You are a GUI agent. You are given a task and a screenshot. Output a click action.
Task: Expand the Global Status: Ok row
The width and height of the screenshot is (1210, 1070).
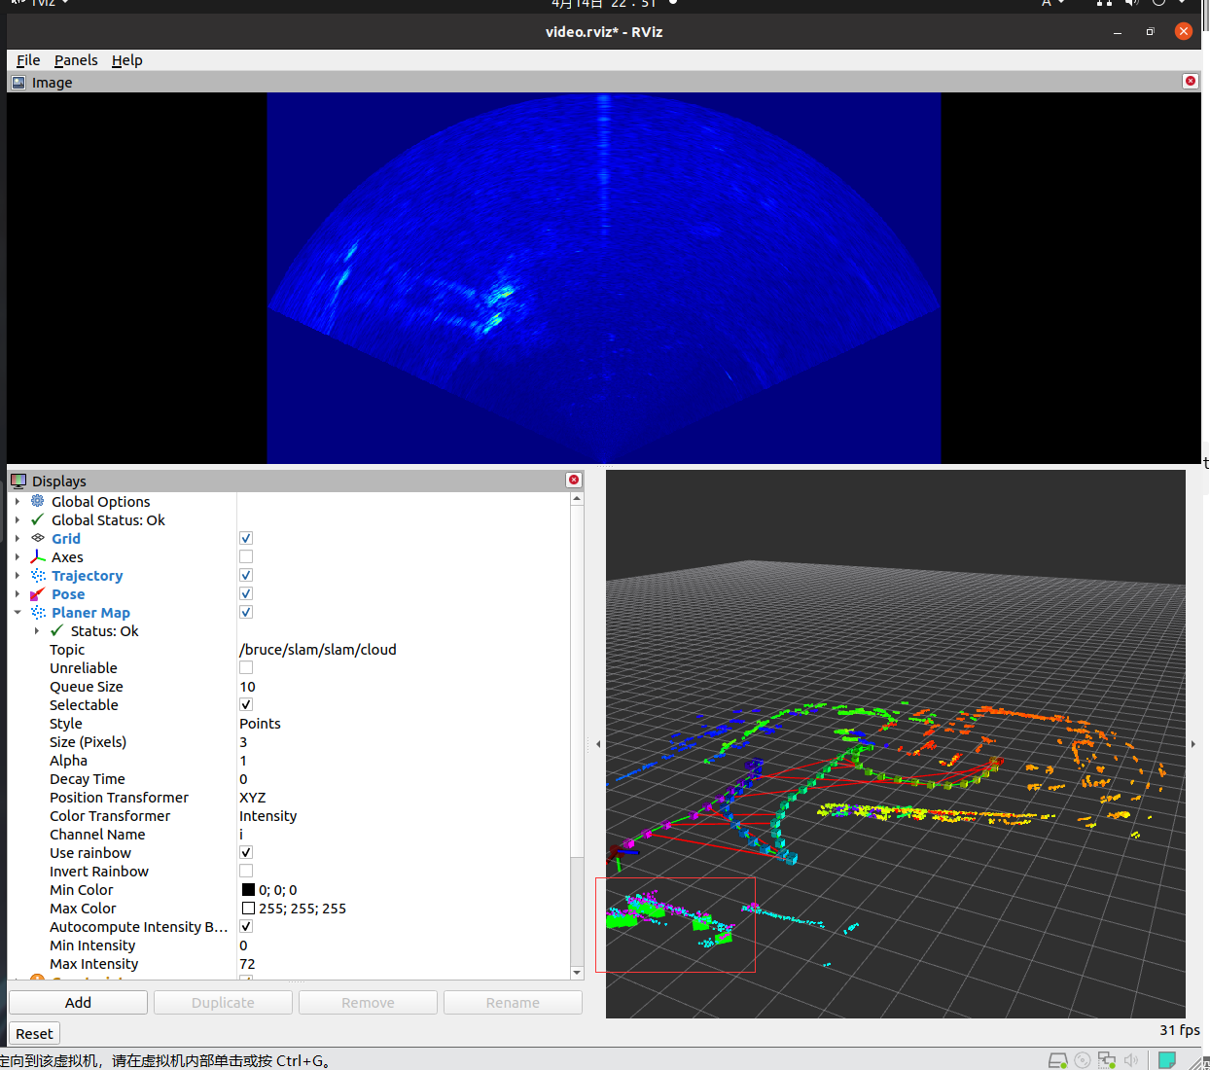click(18, 519)
